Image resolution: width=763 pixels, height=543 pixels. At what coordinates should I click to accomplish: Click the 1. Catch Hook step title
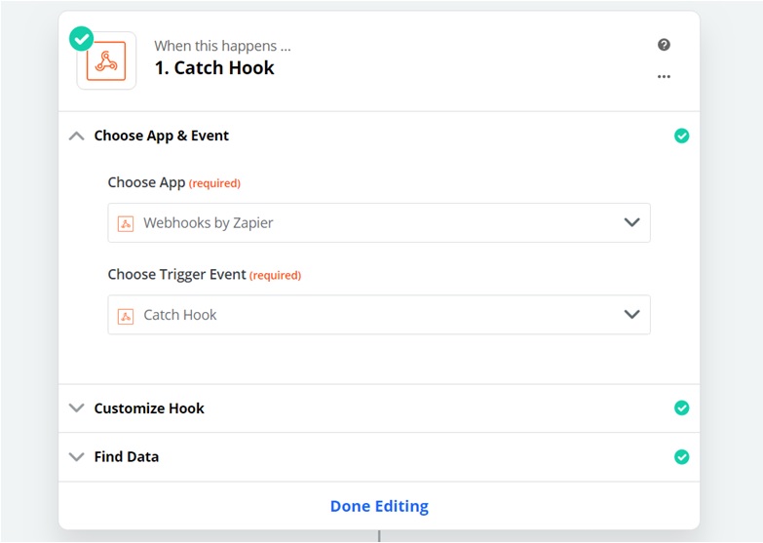pos(214,68)
